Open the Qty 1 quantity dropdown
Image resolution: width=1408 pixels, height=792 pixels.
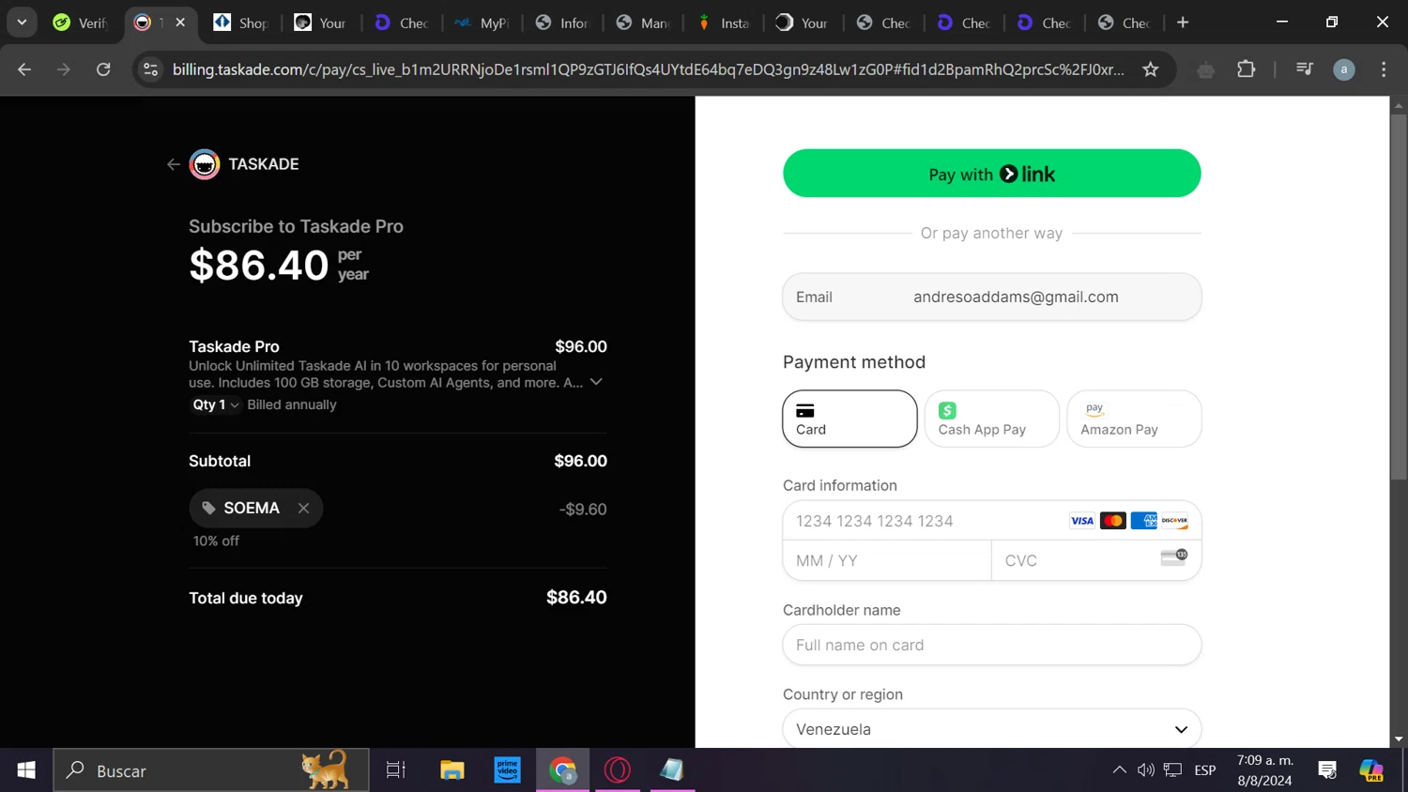click(x=216, y=404)
